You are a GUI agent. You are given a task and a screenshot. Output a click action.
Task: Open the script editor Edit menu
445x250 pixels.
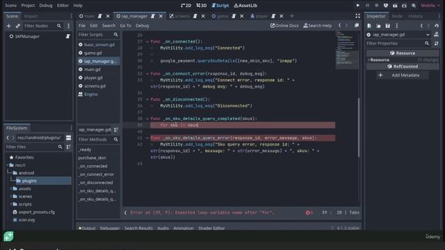tap(94, 26)
